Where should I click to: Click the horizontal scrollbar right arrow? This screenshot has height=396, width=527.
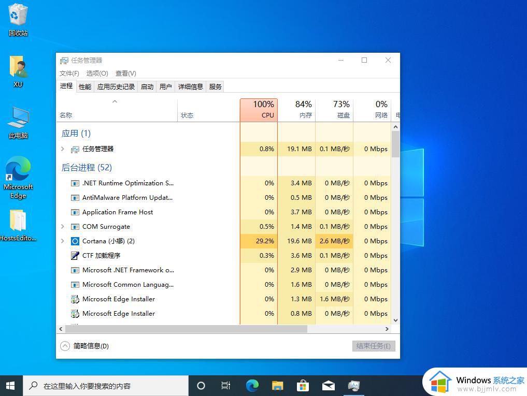pyautogui.click(x=387, y=329)
